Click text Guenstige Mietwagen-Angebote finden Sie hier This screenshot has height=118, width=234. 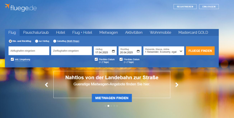click(112, 84)
